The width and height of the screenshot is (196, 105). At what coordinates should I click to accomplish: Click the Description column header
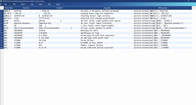[x=107, y=8]
